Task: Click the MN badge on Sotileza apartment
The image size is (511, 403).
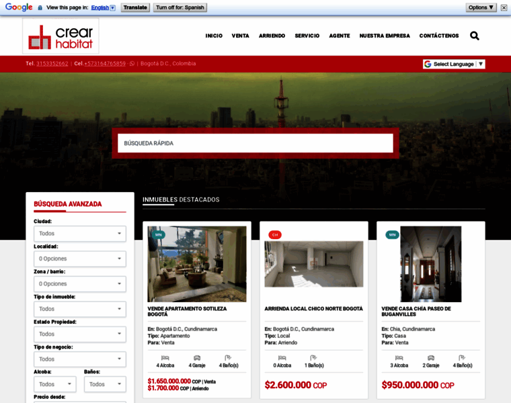Action: 159,234
